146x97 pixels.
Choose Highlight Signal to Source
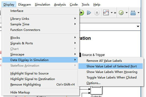coord(40,73)
